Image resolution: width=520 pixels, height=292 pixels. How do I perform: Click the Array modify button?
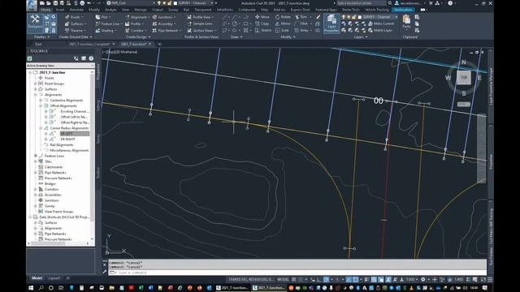[301, 31]
